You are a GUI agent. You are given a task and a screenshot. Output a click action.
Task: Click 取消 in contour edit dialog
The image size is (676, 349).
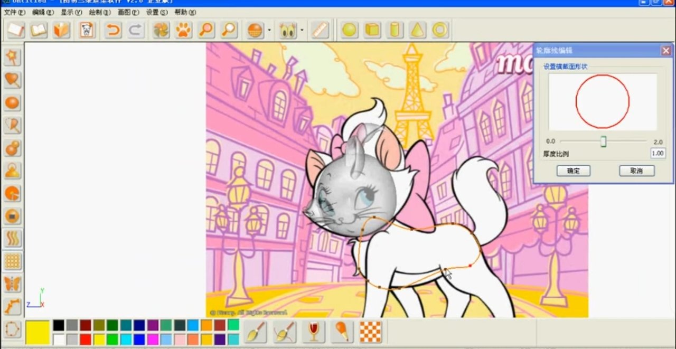pyautogui.click(x=637, y=171)
